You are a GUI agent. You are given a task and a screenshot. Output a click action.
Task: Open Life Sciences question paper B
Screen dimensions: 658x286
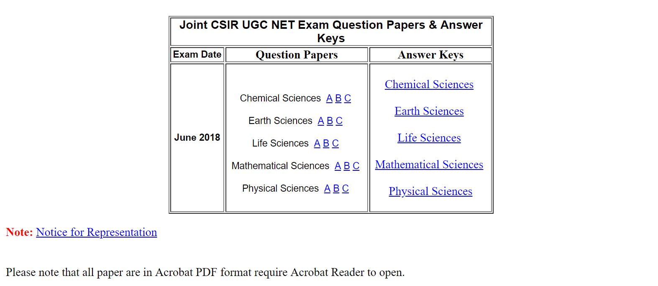(326, 144)
